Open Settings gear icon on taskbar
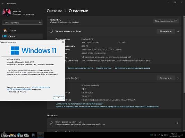 (33, 135)
